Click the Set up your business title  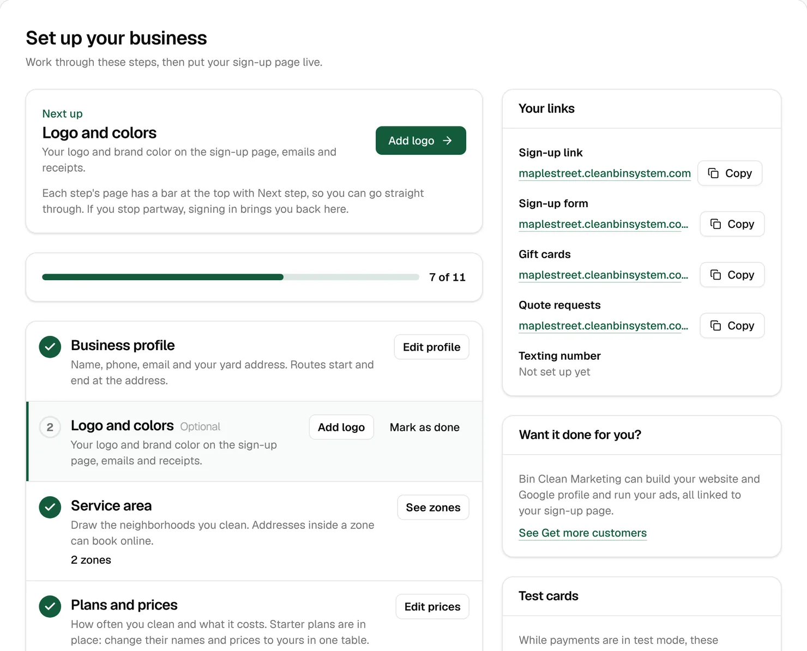coord(116,38)
